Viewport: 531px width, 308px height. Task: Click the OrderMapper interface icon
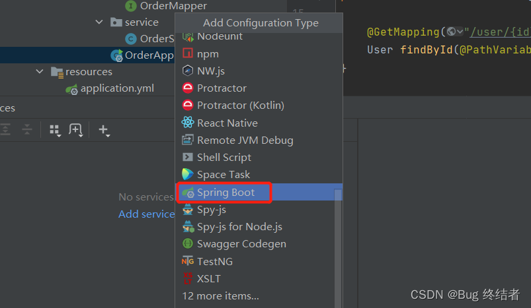(131, 6)
